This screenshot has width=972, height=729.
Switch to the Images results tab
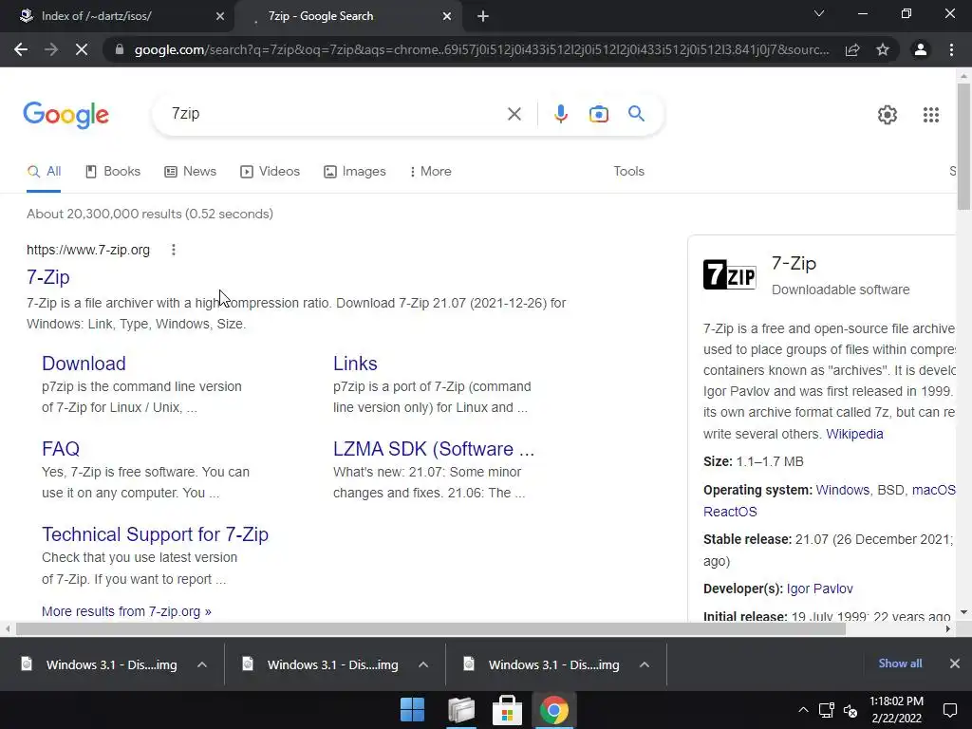pyautogui.click(x=355, y=172)
